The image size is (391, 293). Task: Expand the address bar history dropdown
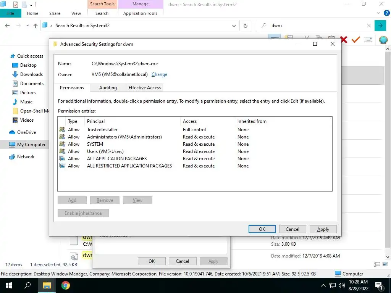tap(234, 26)
